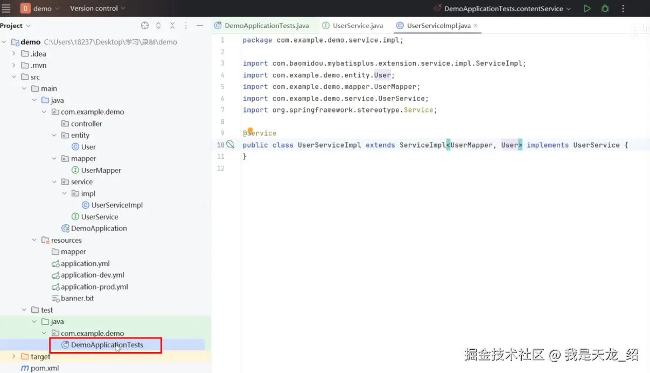Collapse the test folder chevron
This screenshot has width=650, height=373.
click(24, 310)
